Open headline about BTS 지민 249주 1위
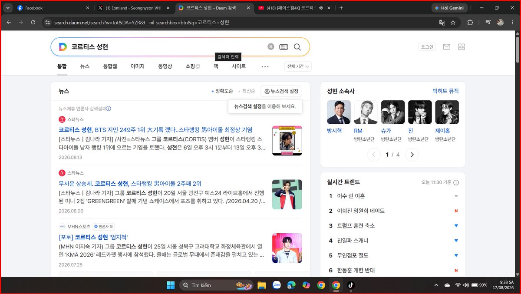This screenshot has width=521, height=294. point(155,129)
